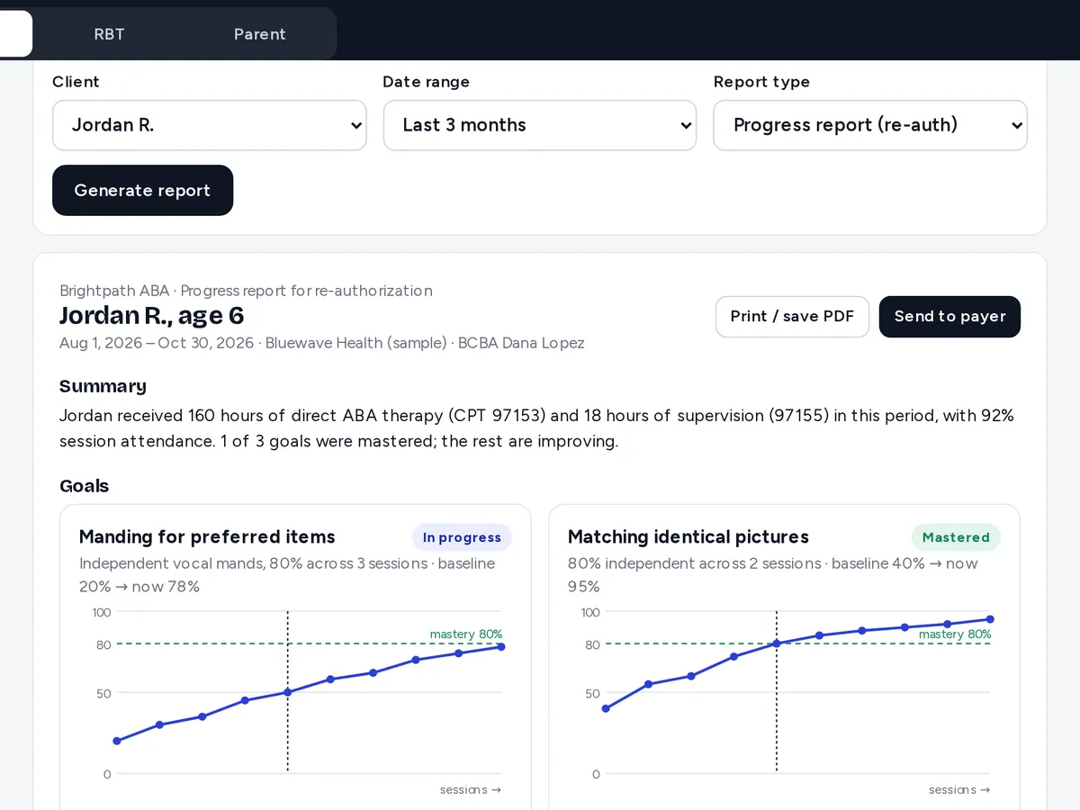This screenshot has width=1080, height=810.
Task: Click Print / save PDF button
Action: click(x=792, y=317)
